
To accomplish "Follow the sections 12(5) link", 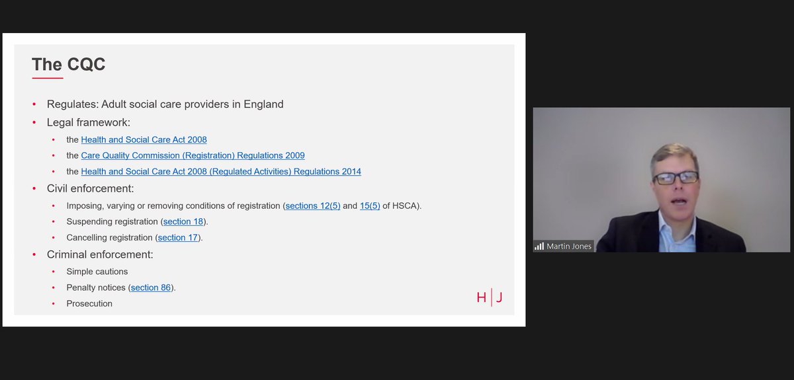I will [312, 206].
